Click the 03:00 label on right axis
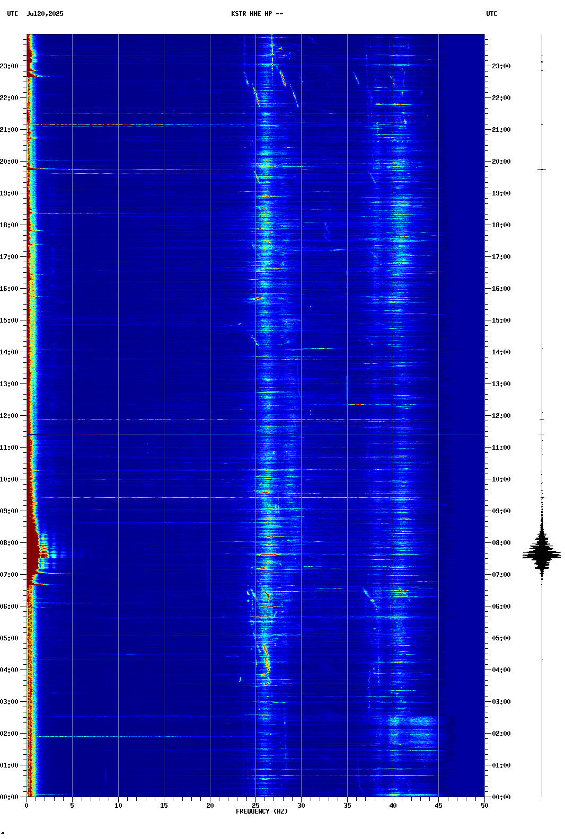The image size is (565, 839). (501, 702)
